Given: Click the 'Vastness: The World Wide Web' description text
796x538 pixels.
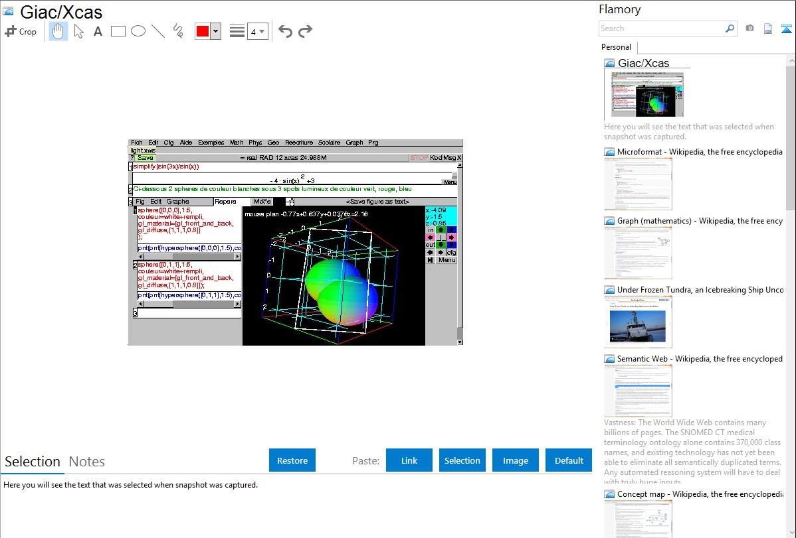Looking at the screenshot, I should (692, 452).
